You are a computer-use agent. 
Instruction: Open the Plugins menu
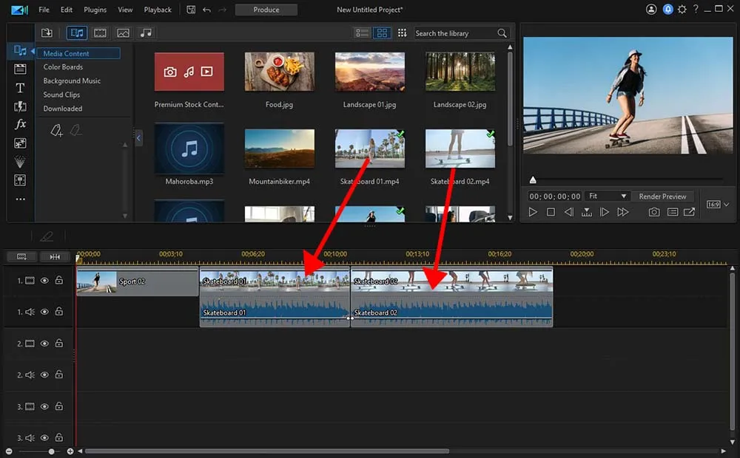95,10
